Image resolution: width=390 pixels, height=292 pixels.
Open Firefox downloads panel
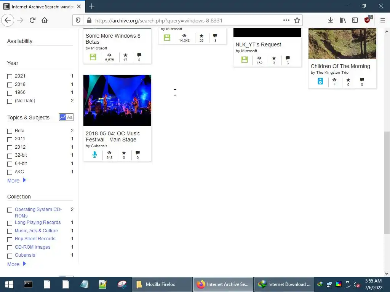[331, 21]
